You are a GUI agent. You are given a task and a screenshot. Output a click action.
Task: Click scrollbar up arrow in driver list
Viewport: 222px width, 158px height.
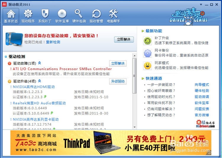(135, 56)
